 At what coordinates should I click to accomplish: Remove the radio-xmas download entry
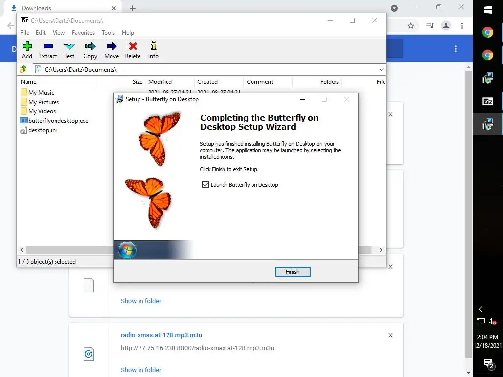click(391, 335)
